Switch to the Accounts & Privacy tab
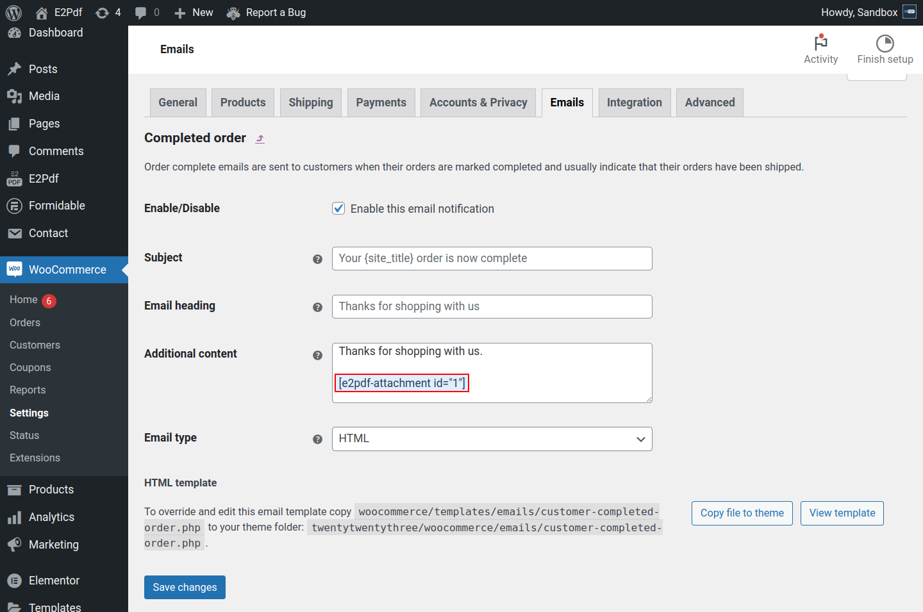Screen dimensions: 923x612 coord(478,103)
